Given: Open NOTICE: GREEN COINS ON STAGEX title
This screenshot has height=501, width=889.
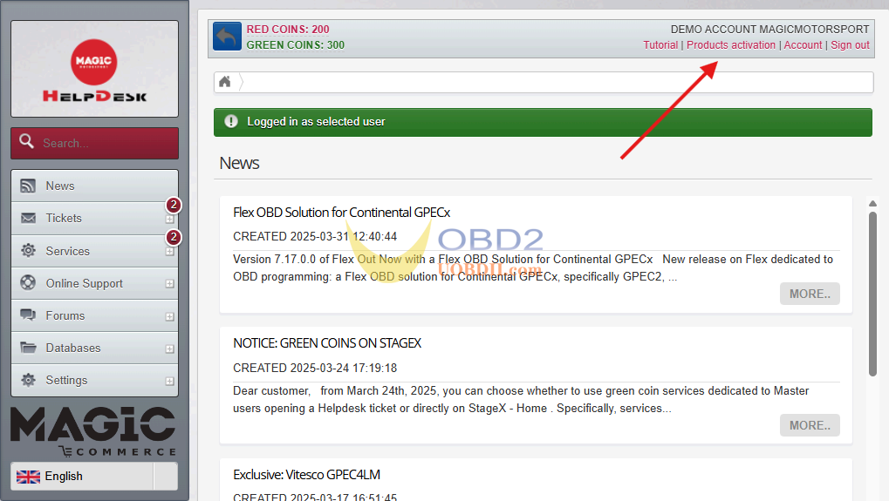Looking at the screenshot, I should [327, 343].
